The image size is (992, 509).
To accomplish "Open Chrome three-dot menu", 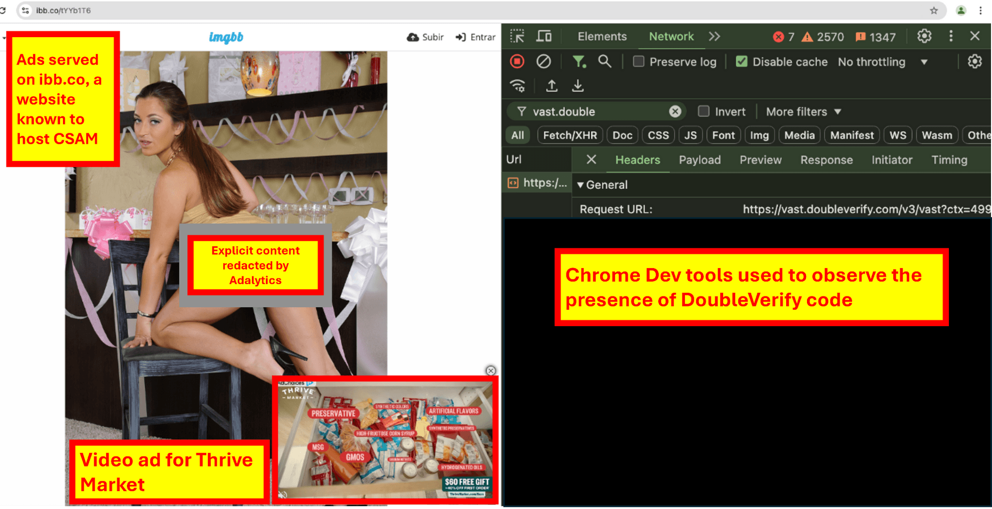I will click(x=981, y=10).
